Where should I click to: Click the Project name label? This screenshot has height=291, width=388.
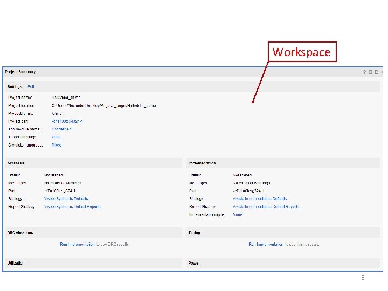point(20,98)
